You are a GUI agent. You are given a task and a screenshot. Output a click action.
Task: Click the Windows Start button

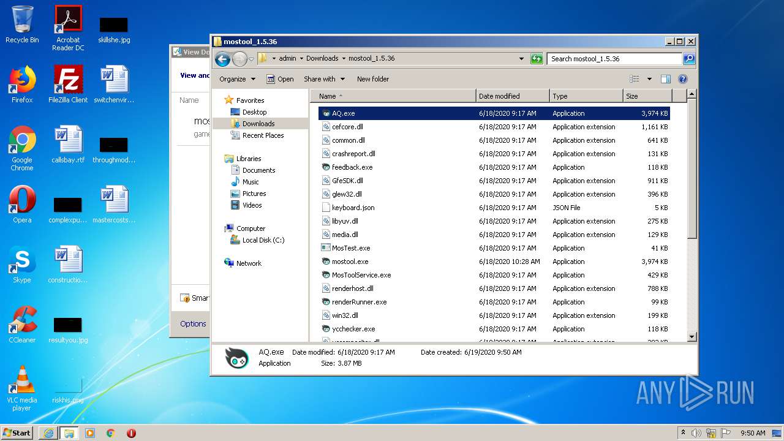coord(17,433)
